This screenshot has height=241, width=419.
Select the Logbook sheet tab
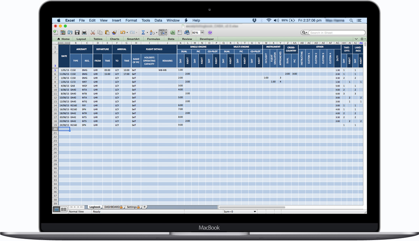click(95, 207)
